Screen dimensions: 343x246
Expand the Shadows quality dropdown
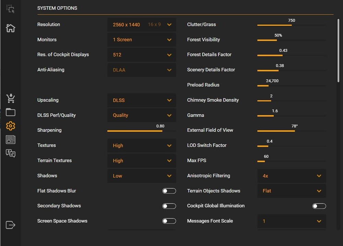click(142, 176)
